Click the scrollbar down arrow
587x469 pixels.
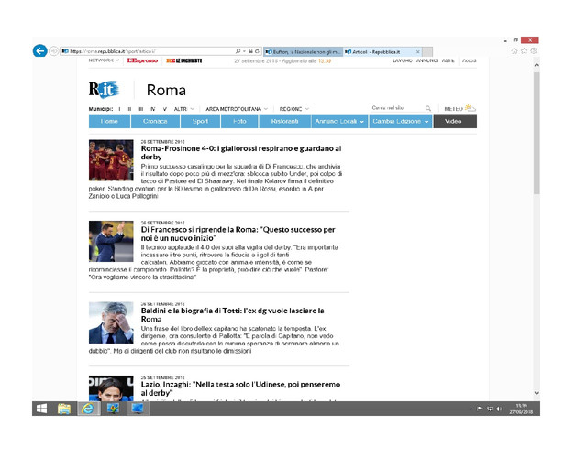[537, 393]
